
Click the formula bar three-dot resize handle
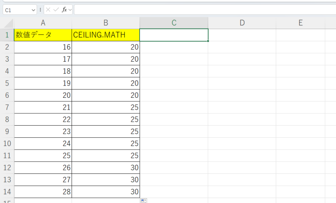tap(41, 10)
